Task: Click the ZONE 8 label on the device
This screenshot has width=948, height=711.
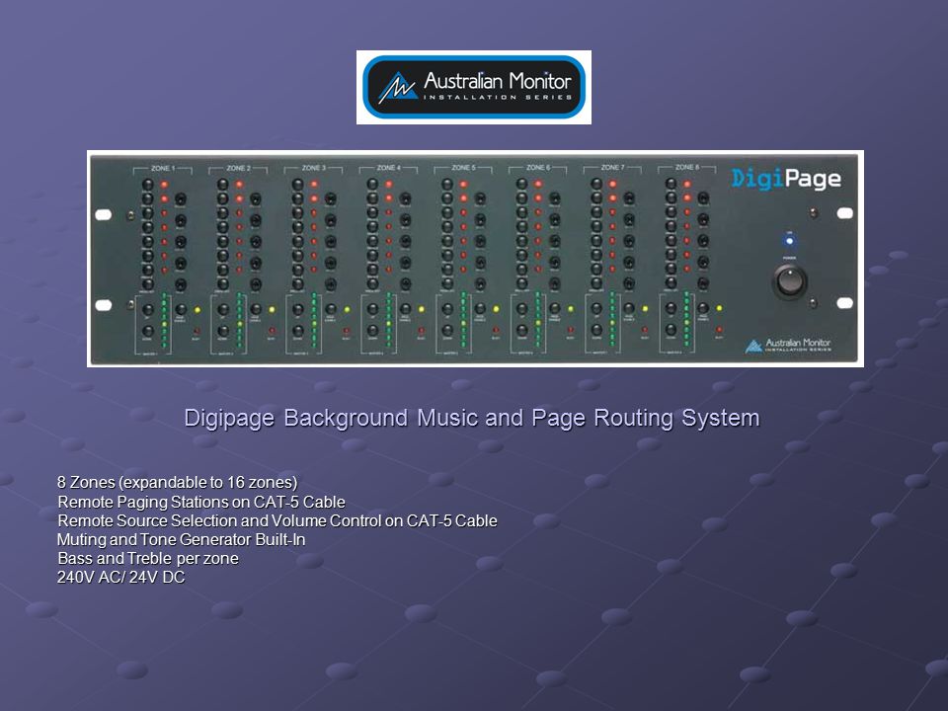Action: (687, 168)
